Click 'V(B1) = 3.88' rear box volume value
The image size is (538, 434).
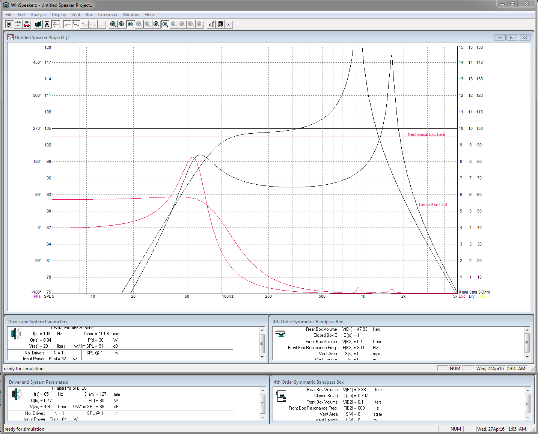click(x=354, y=390)
